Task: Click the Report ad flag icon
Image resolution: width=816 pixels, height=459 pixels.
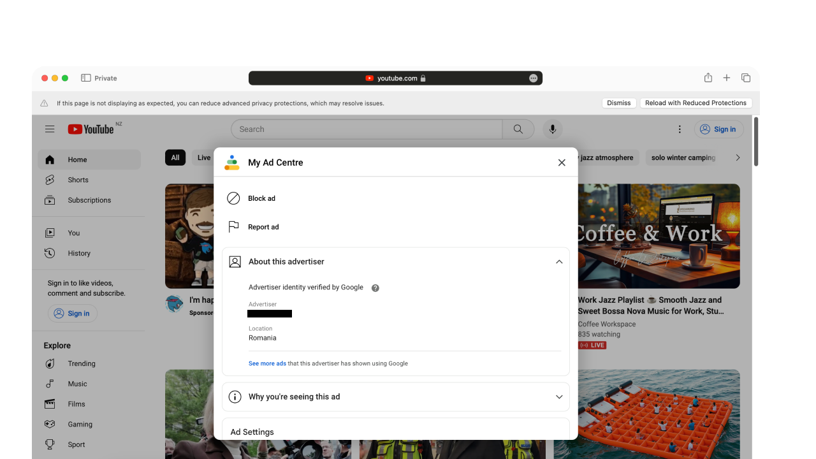Action: 233,226
